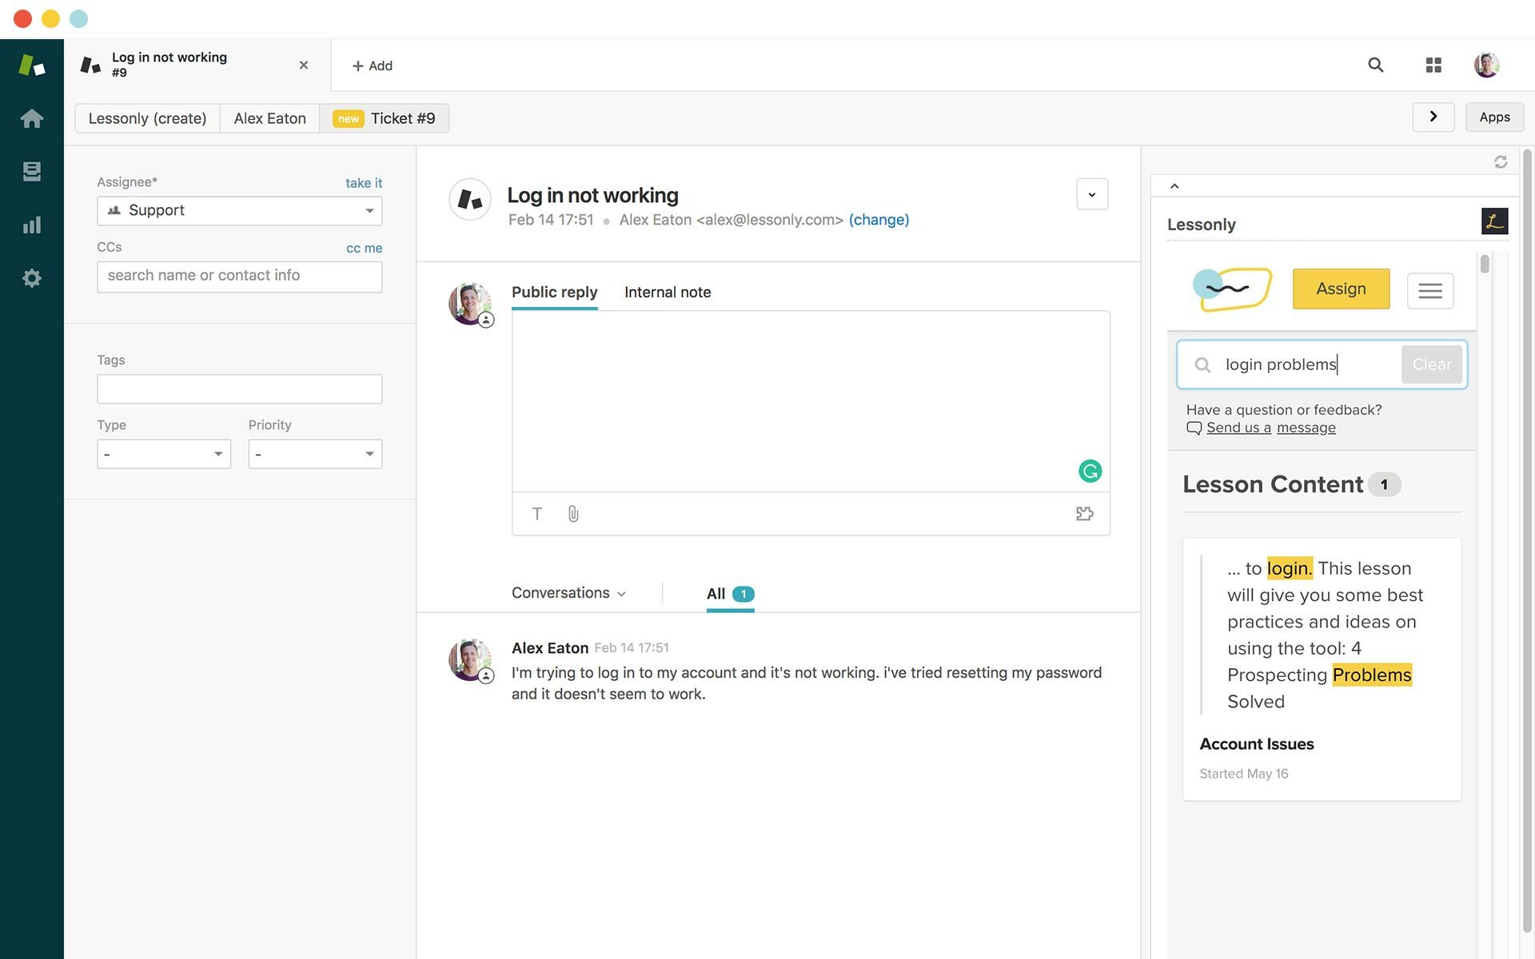
Task: Expand the ticket options chevron dropdown
Action: [1092, 194]
